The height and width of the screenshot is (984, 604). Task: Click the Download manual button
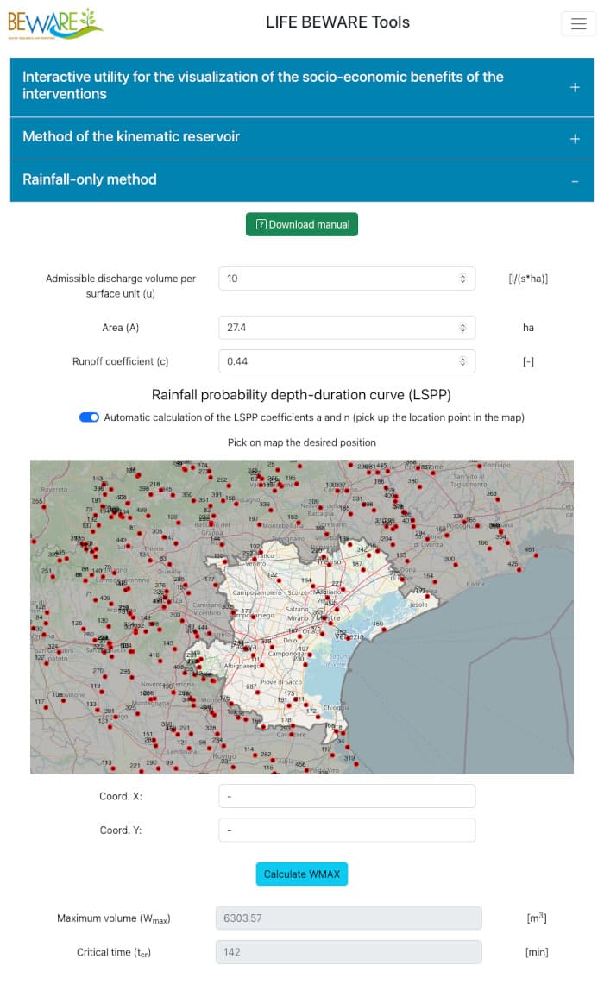[x=301, y=225]
